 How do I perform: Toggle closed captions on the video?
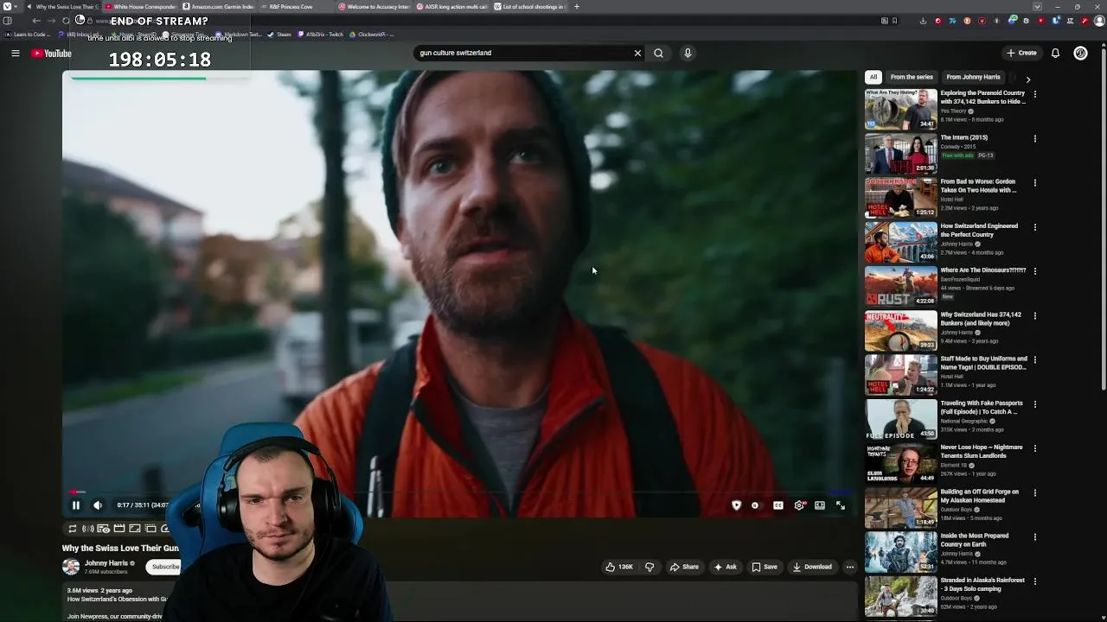point(778,505)
